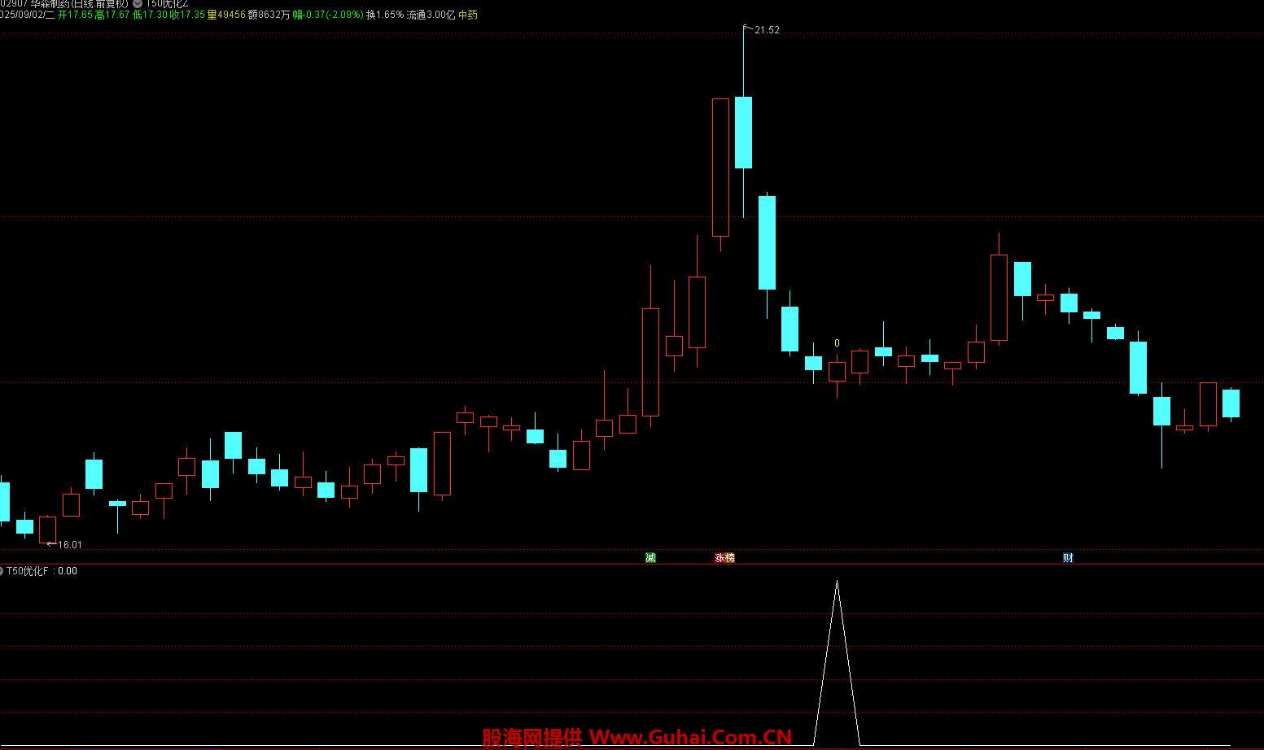The height and width of the screenshot is (750, 1264).
Task: Select the T50优化Z main chart indicator label
Action: (x=167, y=3)
